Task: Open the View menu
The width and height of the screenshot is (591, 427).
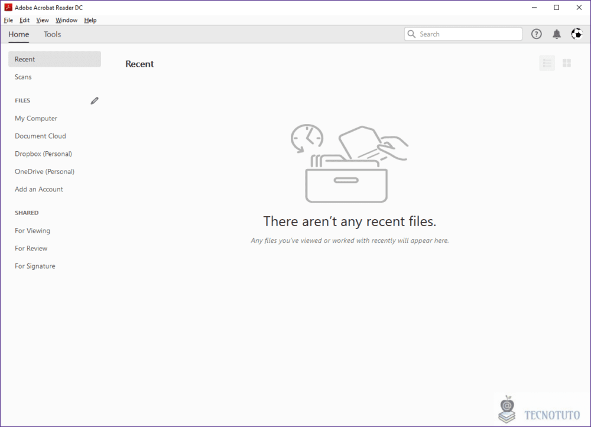Action: tap(42, 20)
